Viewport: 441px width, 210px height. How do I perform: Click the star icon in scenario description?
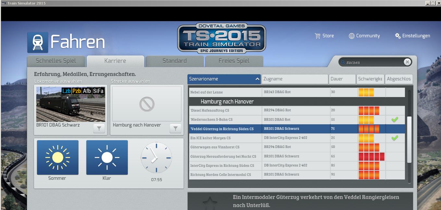[210, 203]
